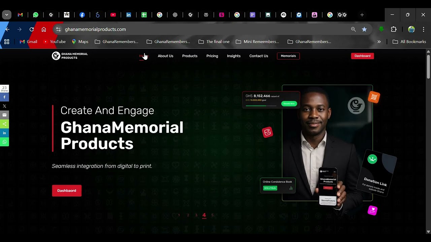
Task: Open the browser Extensions puzzle icon
Action: [x=394, y=29]
